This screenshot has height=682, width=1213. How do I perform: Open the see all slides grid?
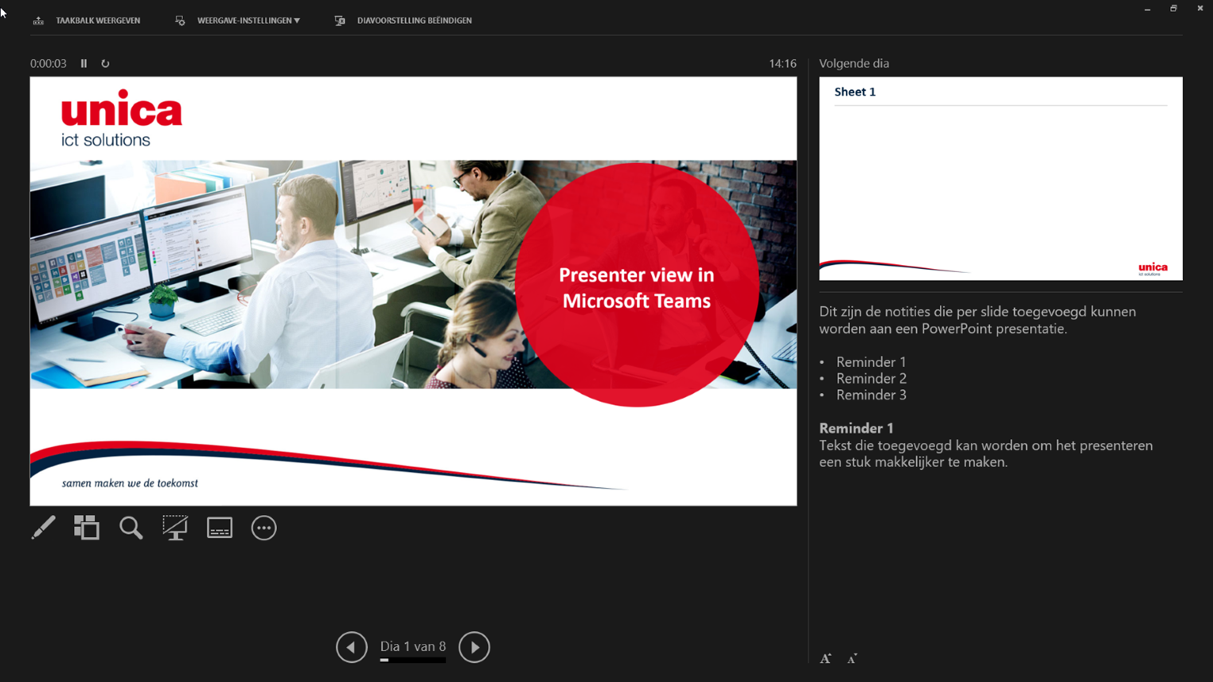87,528
